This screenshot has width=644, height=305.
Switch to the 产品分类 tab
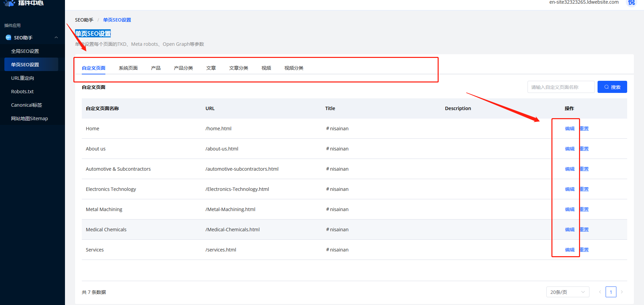[x=183, y=68]
